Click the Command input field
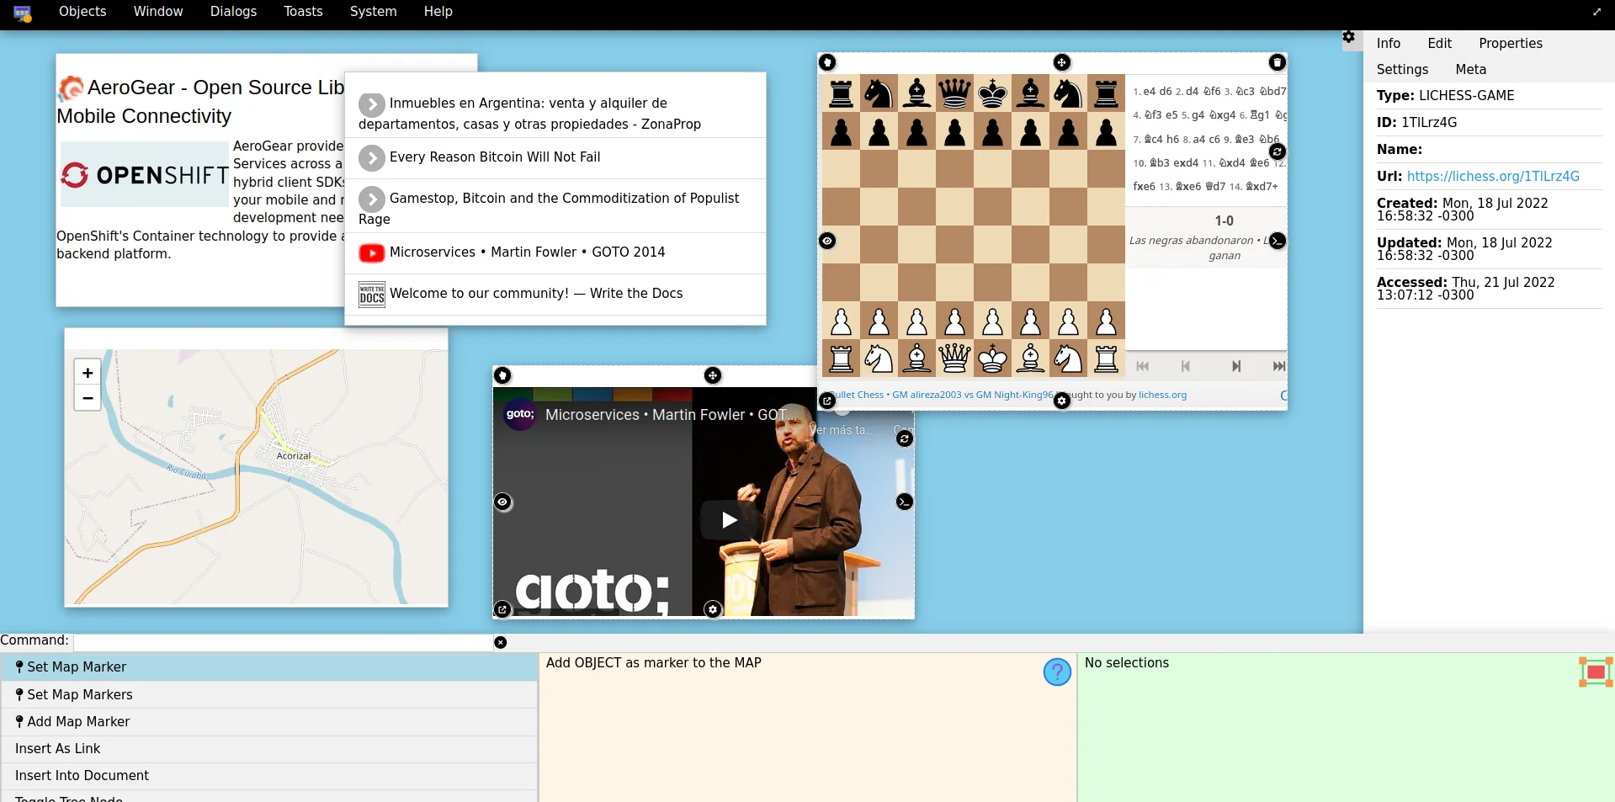Viewport: 1615px width, 802px height. click(x=282, y=642)
